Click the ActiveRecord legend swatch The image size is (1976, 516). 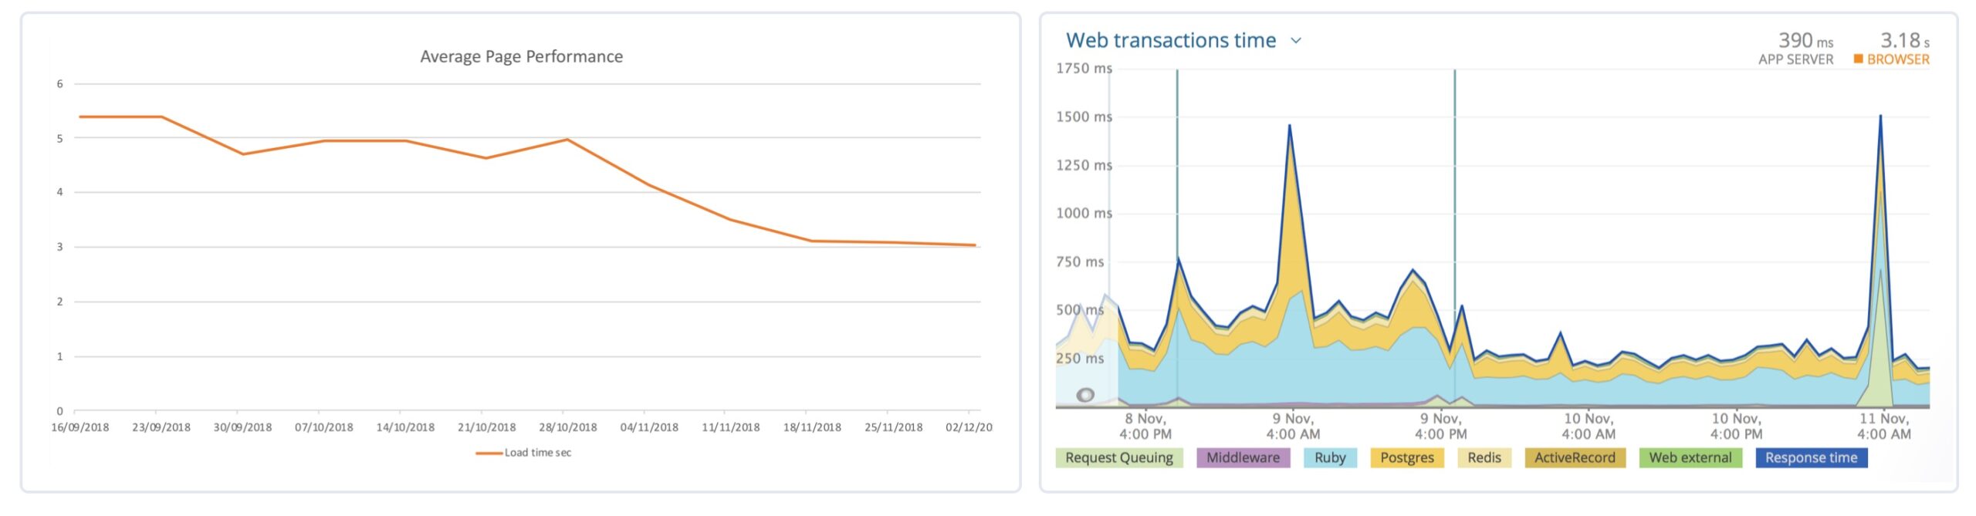[x=1575, y=457]
